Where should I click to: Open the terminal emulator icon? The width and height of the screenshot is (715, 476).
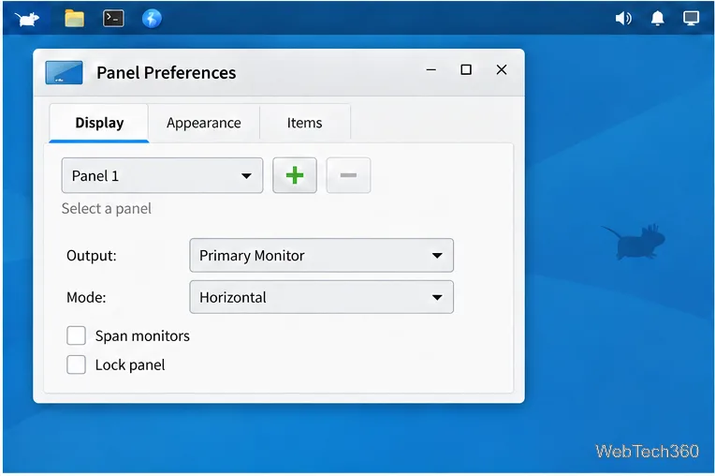113,18
